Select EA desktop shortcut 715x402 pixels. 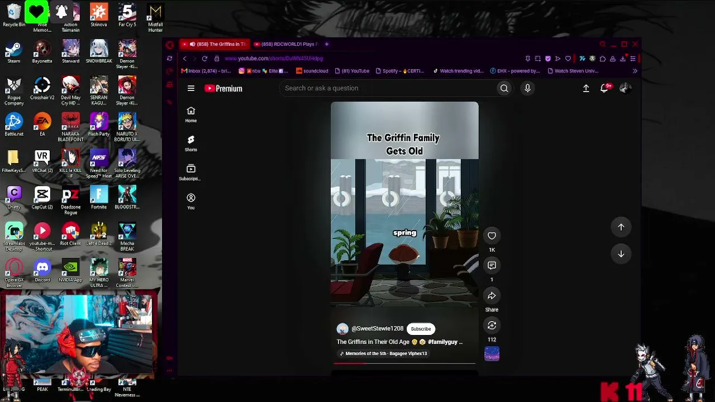[42, 125]
